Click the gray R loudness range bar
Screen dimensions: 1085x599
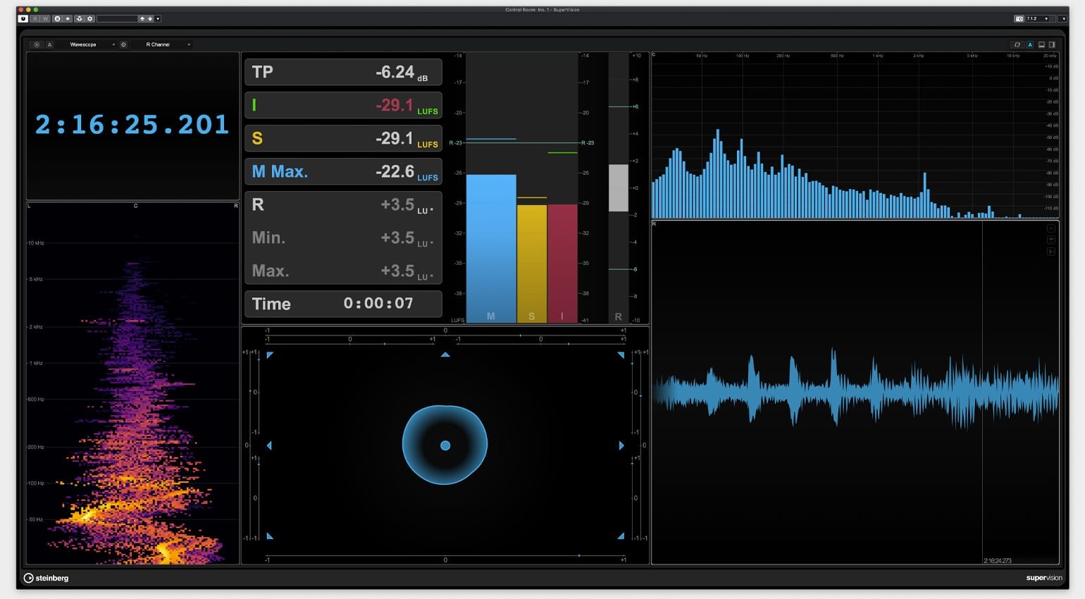pyautogui.click(x=618, y=187)
